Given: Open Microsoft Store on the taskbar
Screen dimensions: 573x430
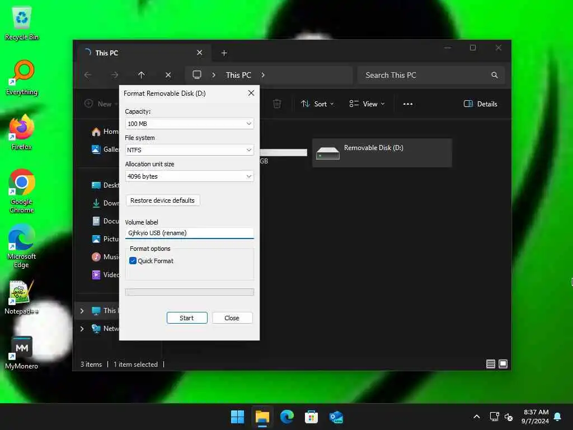Looking at the screenshot, I should pyautogui.click(x=311, y=417).
